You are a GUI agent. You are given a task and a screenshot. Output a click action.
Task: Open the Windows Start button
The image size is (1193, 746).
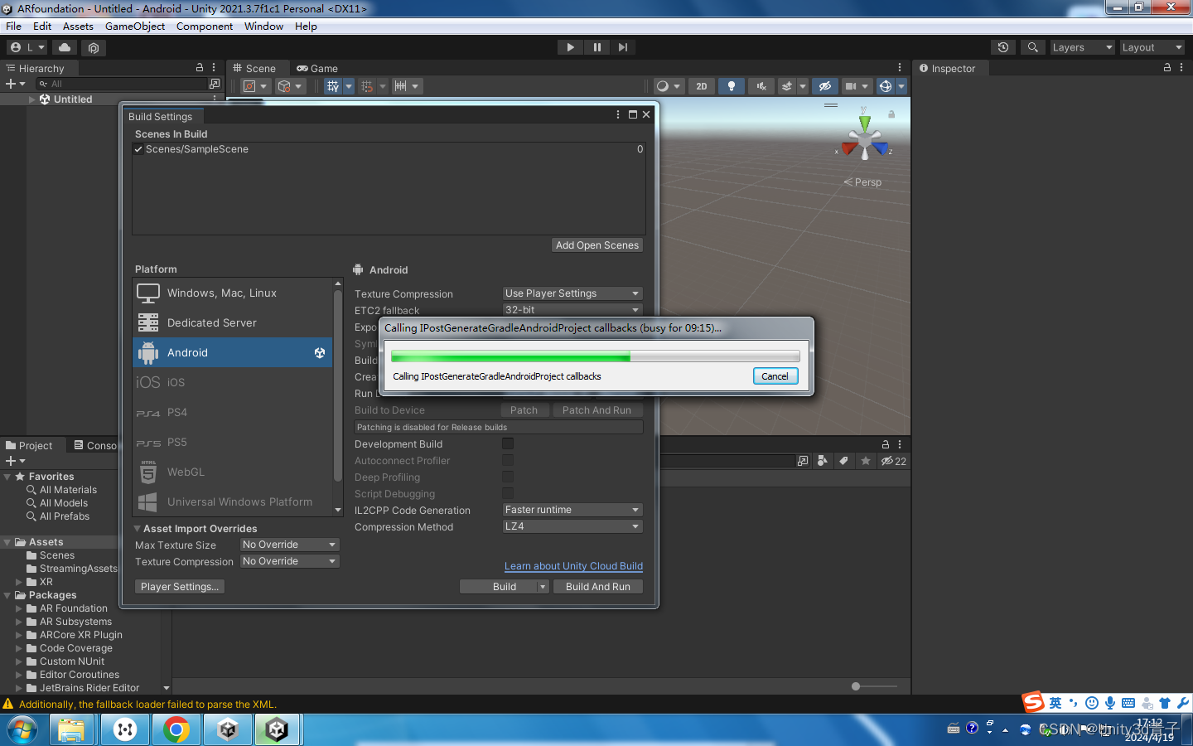click(x=22, y=729)
